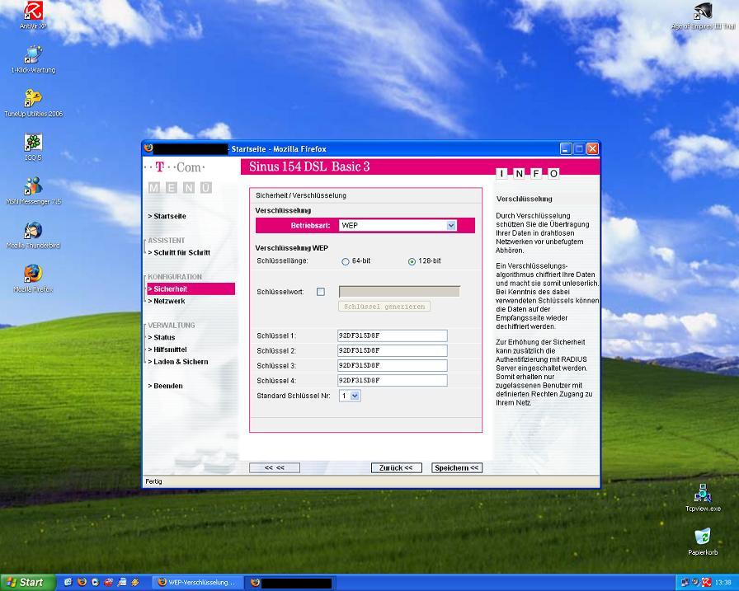Select the Sicherheit menu entry
Screen dimensions: 739x591
tap(191, 288)
